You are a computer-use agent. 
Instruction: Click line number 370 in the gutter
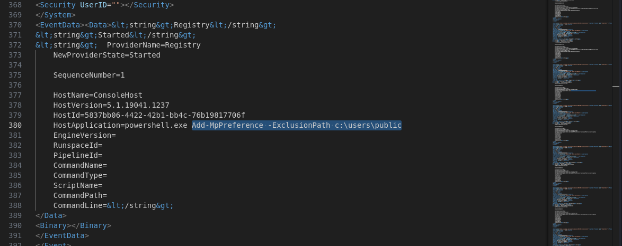click(x=15, y=25)
